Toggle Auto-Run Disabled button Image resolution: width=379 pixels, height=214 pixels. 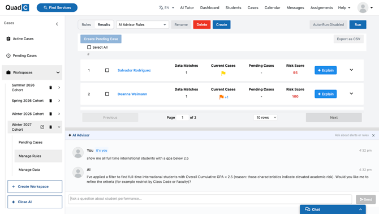click(x=328, y=25)
